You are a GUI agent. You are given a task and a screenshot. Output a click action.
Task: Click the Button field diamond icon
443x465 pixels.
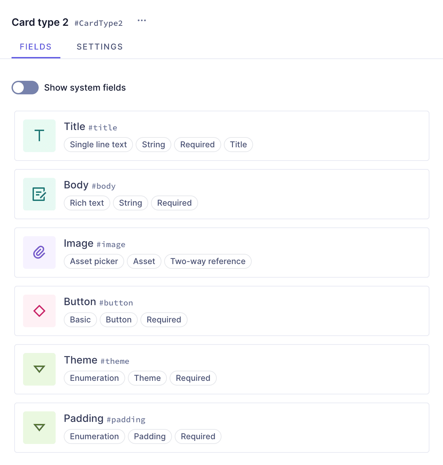click(39, 311)
